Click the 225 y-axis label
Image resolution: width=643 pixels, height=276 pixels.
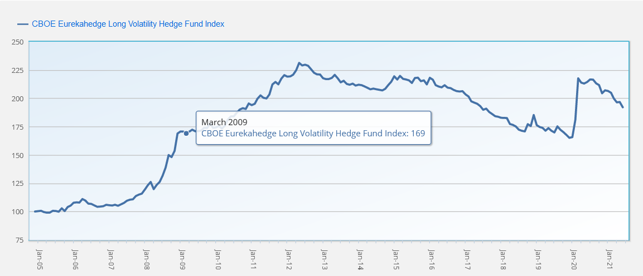pos(17,70)
